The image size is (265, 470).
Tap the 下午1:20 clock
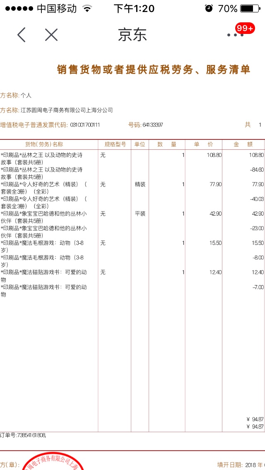tap(134, 8)
